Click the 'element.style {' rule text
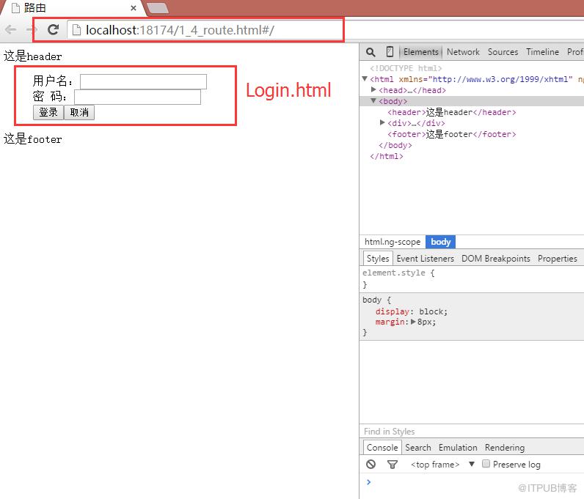Viewport: 584px width, 499px height. (x=398, y=273)
